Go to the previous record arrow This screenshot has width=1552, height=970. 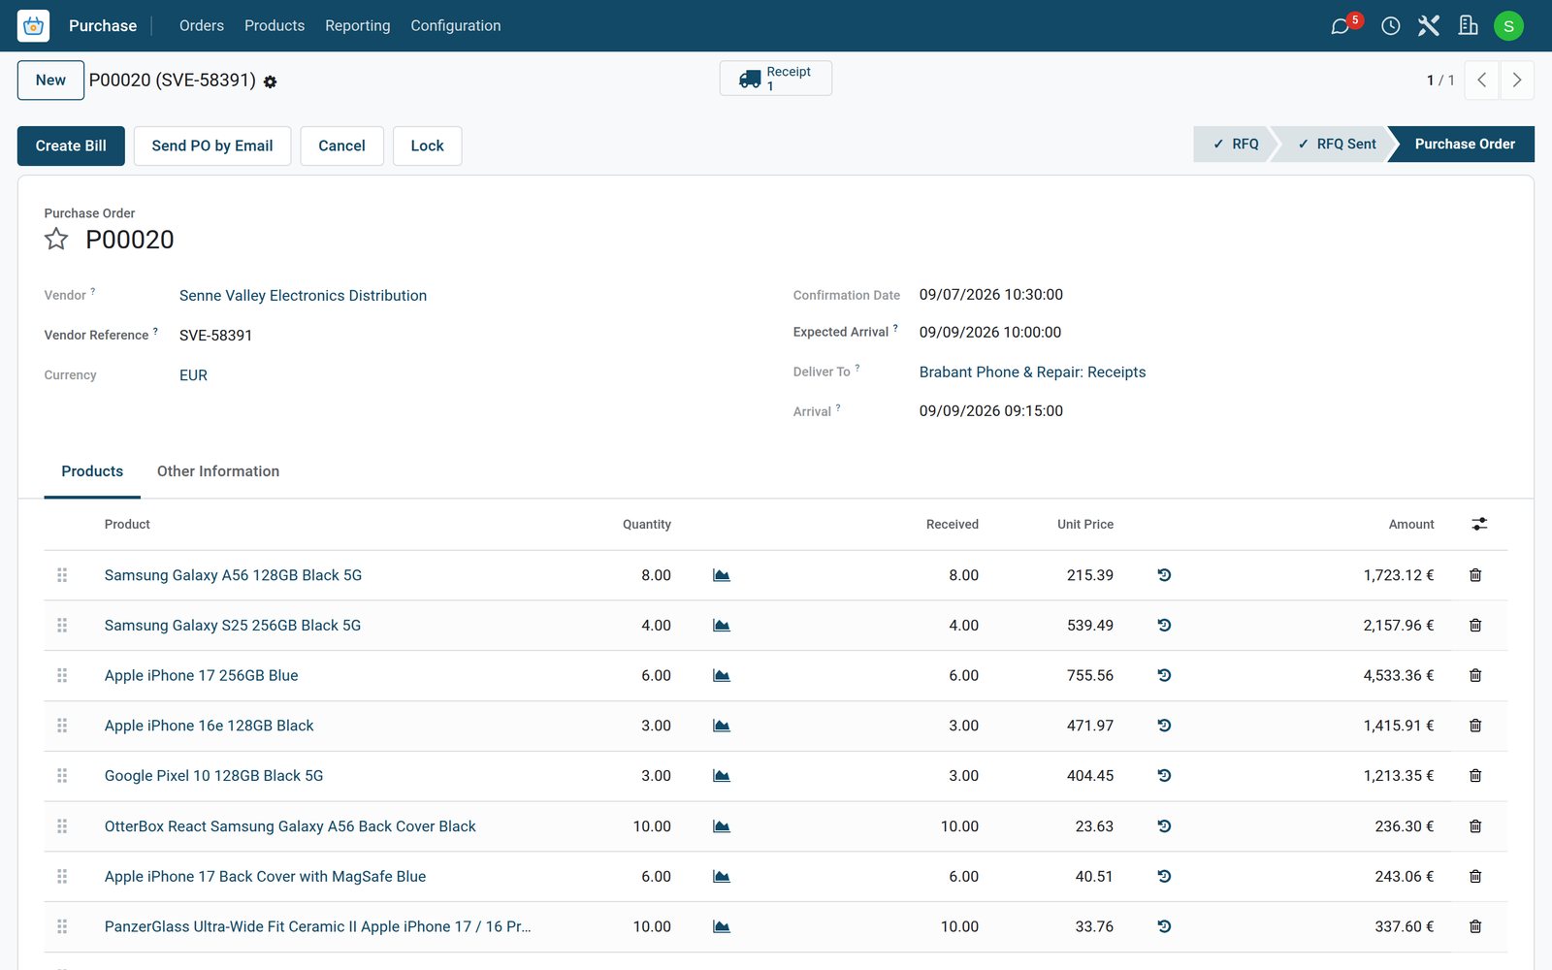[x=1481, y=81]
